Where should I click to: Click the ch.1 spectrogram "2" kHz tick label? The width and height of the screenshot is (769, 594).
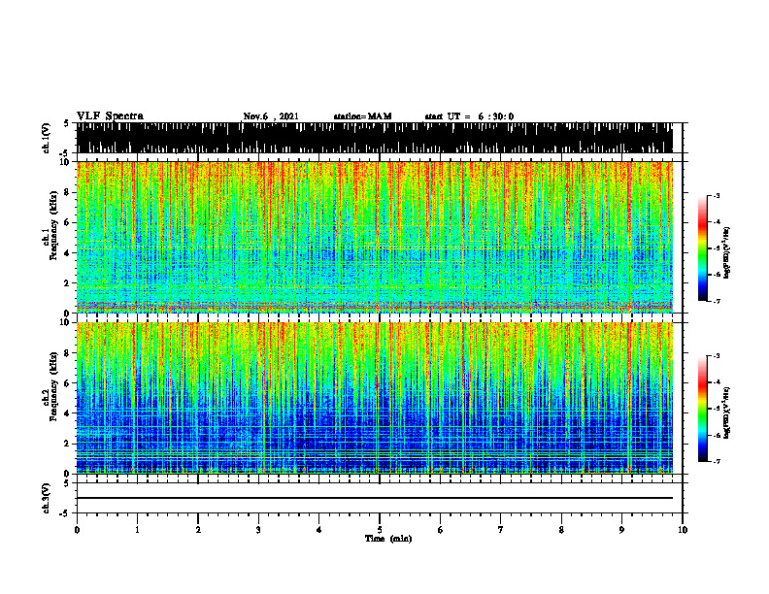pos(67,283)
